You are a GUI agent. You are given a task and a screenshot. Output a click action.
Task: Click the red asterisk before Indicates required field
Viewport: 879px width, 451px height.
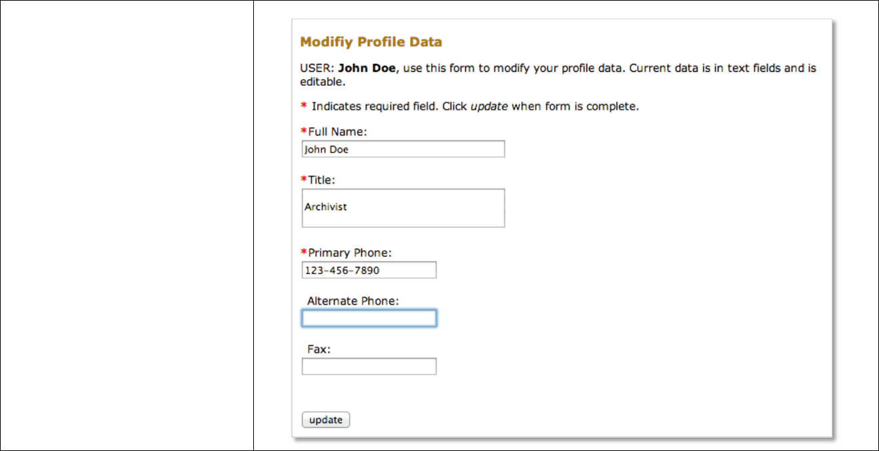coord(304,106)
